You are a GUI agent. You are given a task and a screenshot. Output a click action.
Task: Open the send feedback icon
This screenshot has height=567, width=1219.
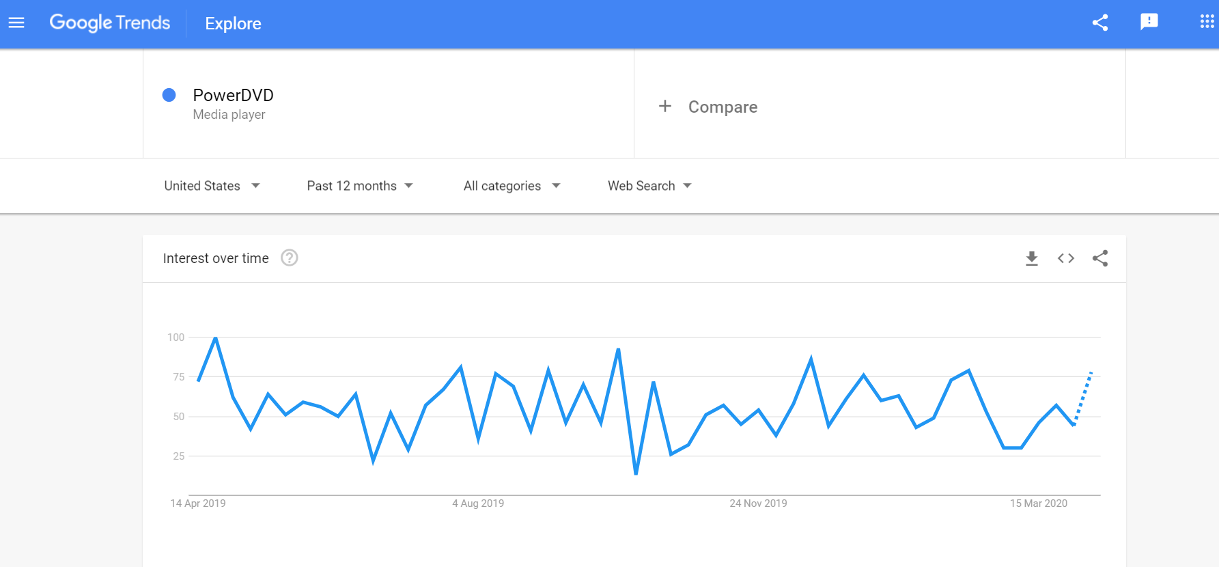[1149, 23]
